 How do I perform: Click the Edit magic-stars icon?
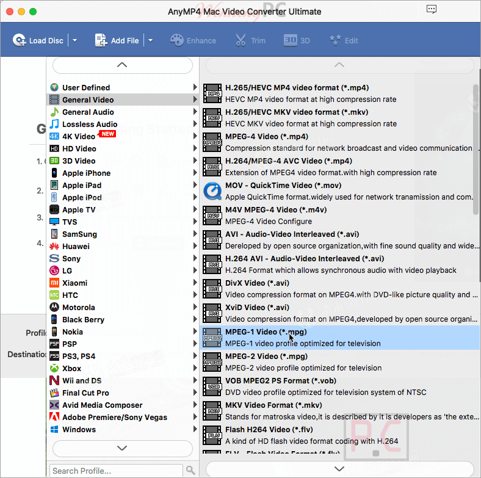pos(335,40)
